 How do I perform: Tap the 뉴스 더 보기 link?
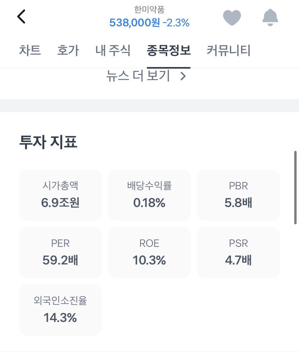coord(138,76)
